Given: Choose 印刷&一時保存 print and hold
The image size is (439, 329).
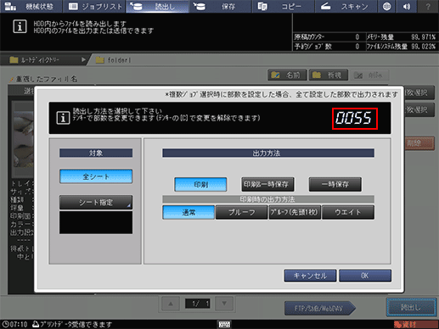Looking at the screenshot, I should [267, 185].
